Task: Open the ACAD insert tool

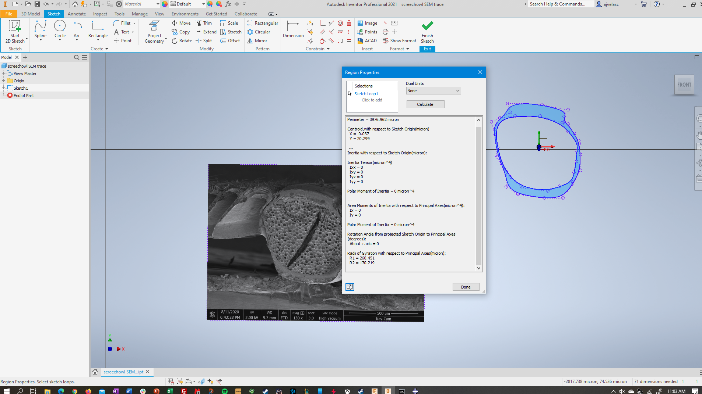Action: tap(367, 41)
